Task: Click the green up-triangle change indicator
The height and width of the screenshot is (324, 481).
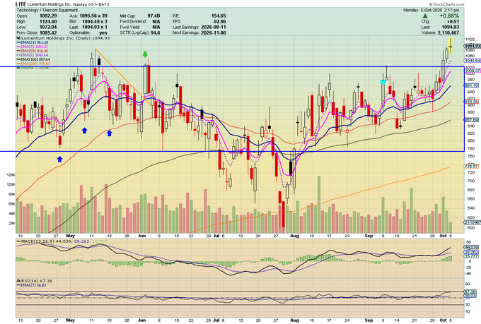Action: (425, 16)
